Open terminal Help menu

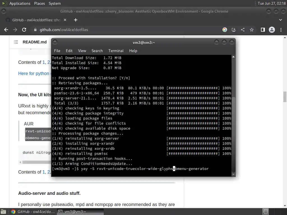[133, 51]
